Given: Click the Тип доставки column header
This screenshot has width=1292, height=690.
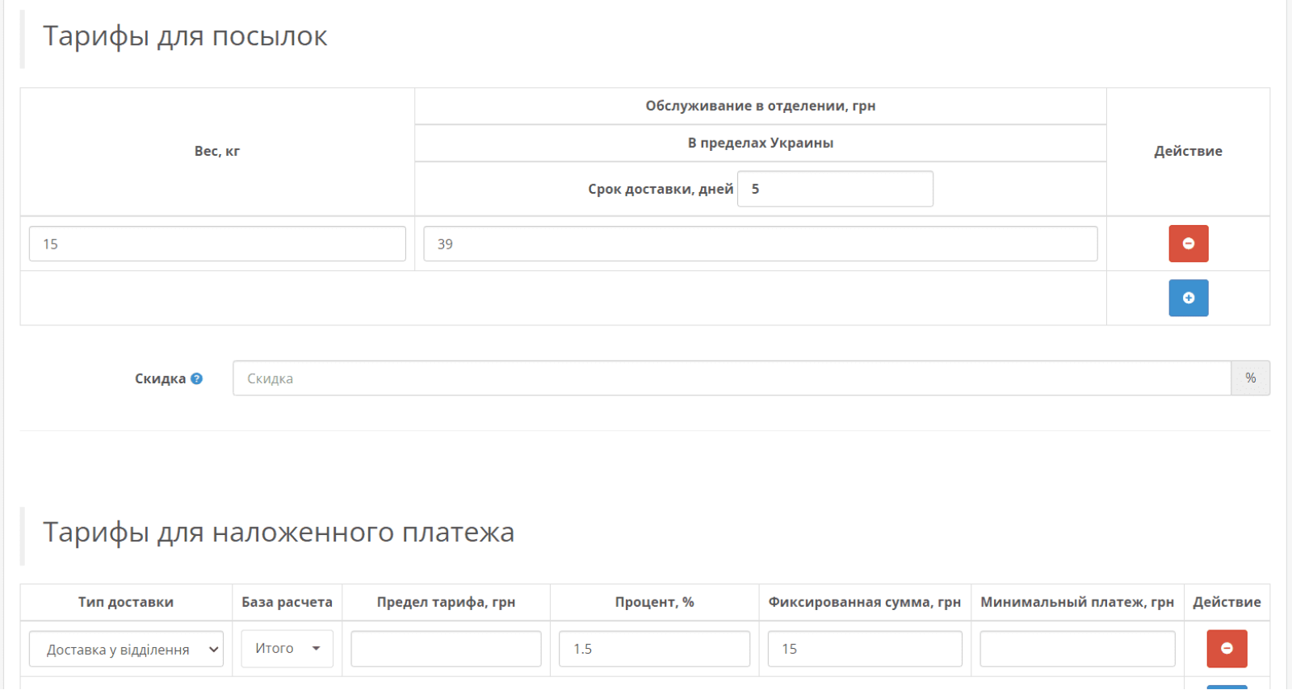Looking at the screenshot, I should point(126,602).
